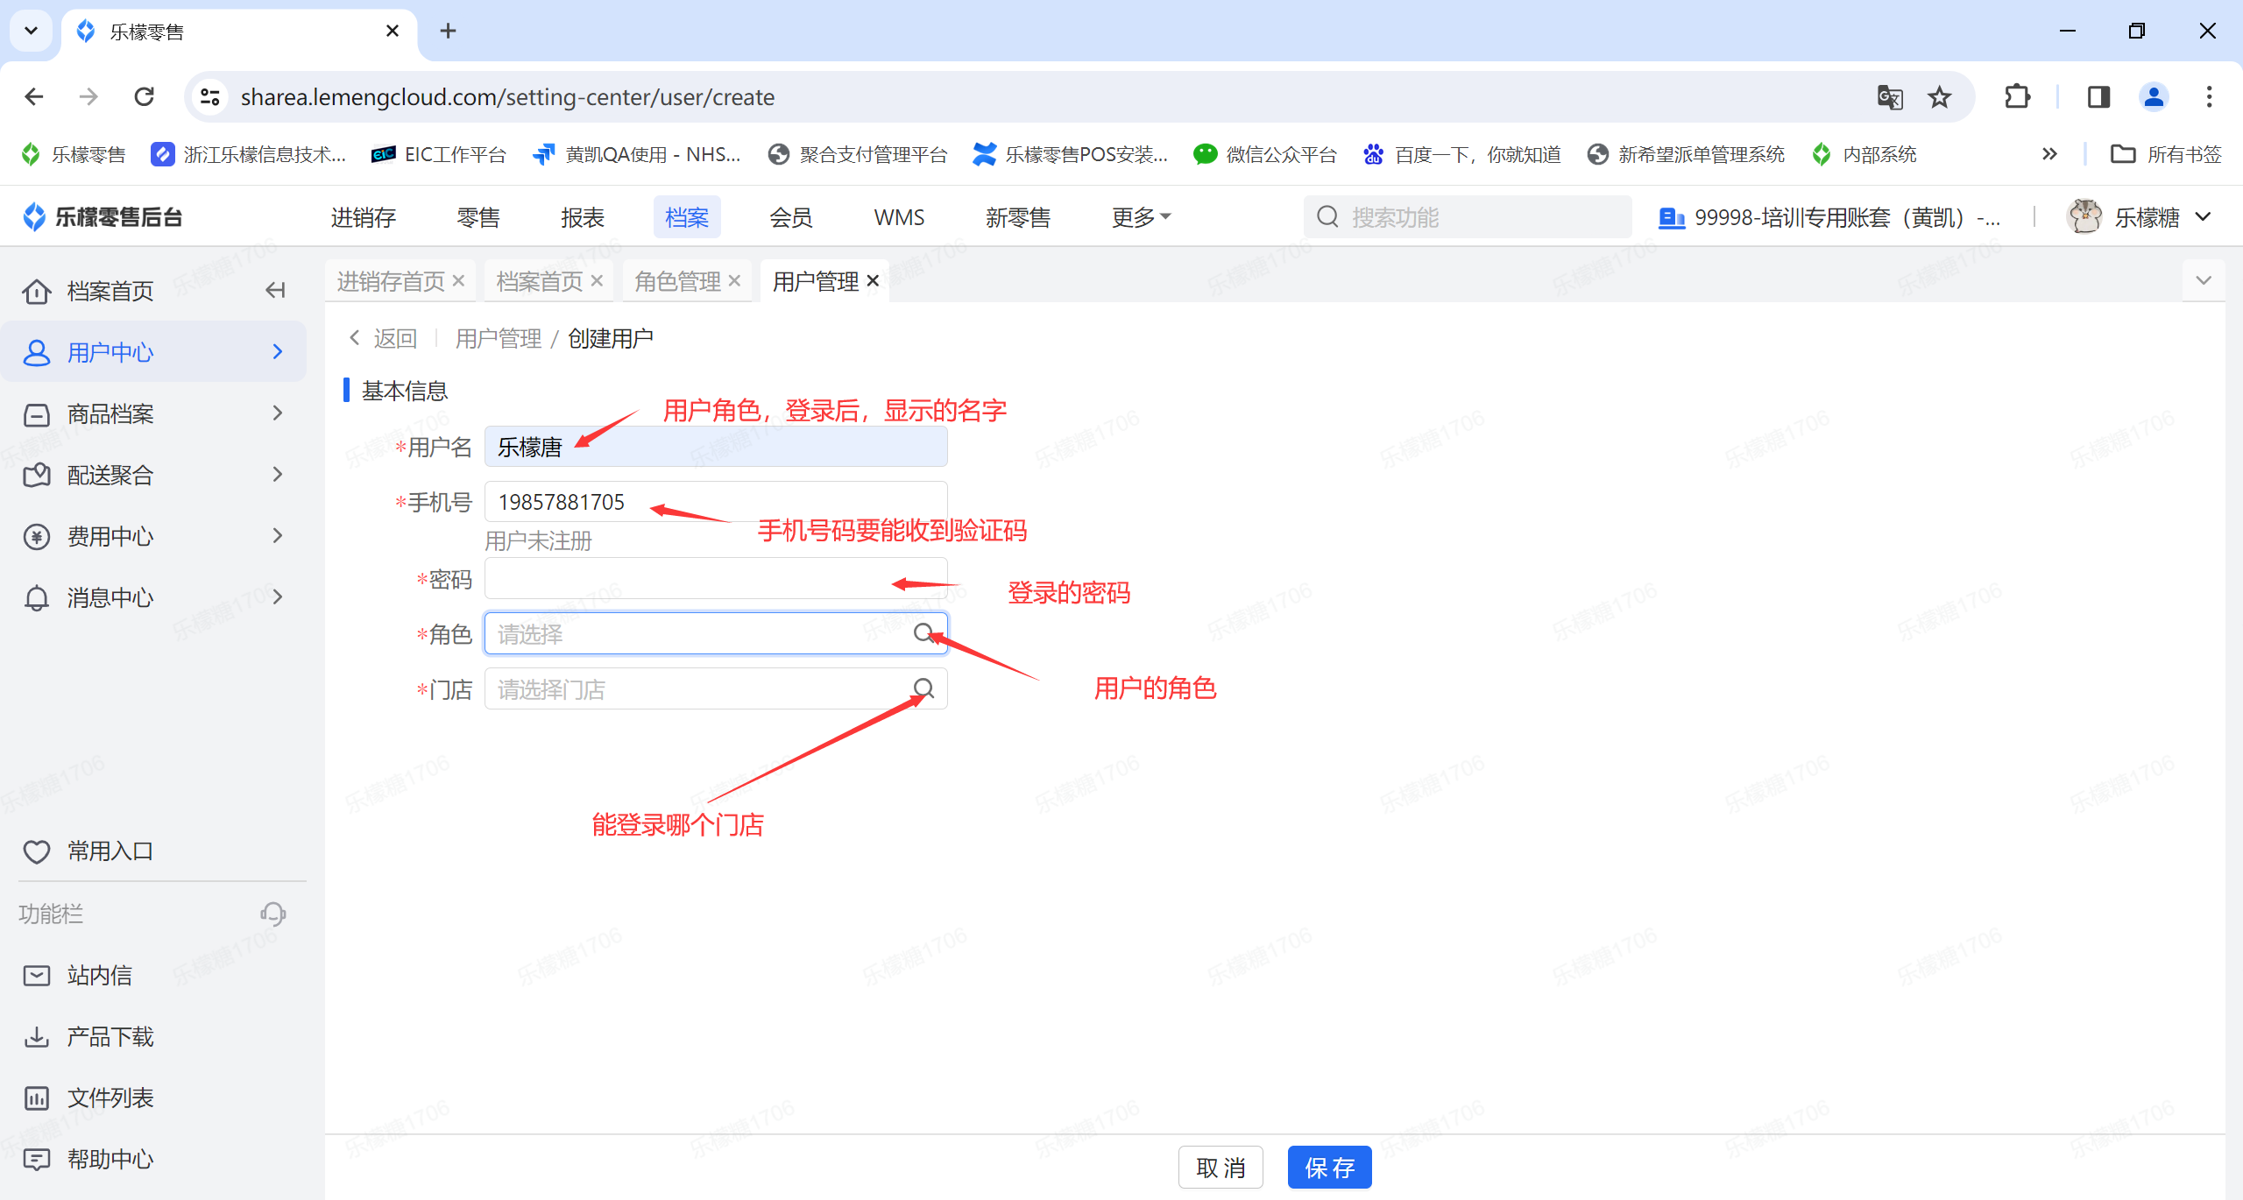The width and height of the screenshot is (2243, 1200).
Task: Expand the 商品档案 sidebar menu
Action: click(x=153, y=413)
